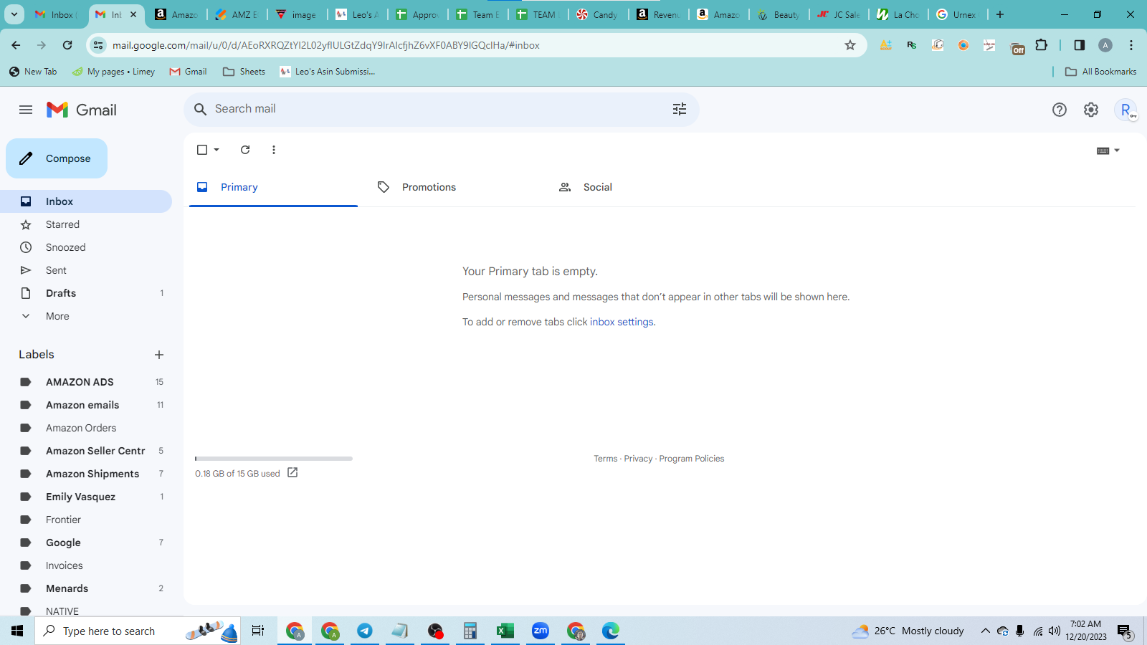Open Zoom from the taskbar
1147x645 pixels.
pyautogui.click(x=541, y=631)
